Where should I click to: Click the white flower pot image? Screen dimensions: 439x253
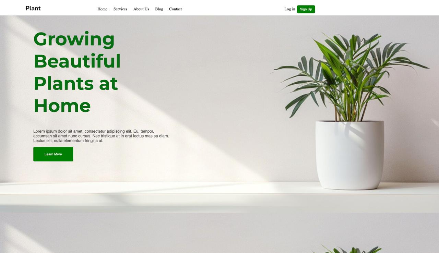click(x=350, y=155)
